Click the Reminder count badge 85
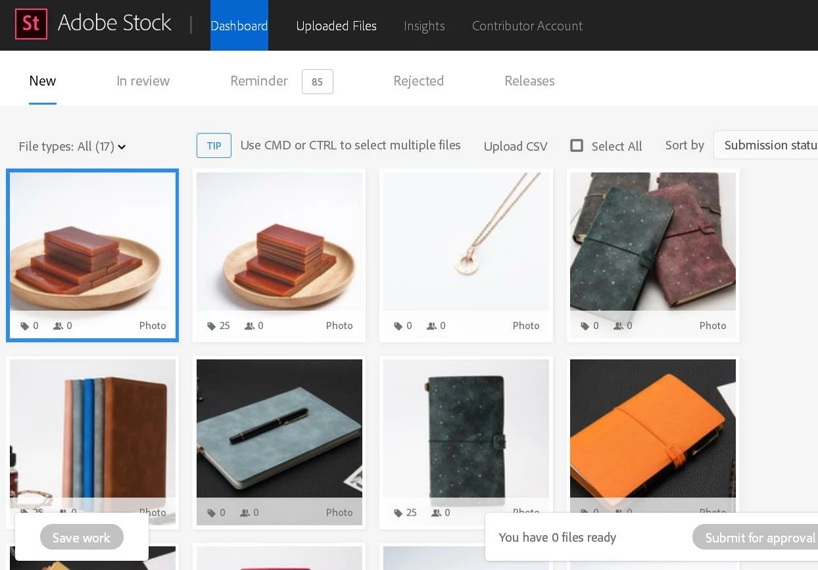This screenshot has height=570, width=818. click(318, 82)
